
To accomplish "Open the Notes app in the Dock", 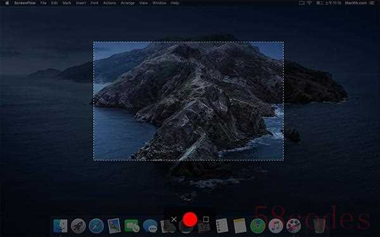I will click(239, 226).
